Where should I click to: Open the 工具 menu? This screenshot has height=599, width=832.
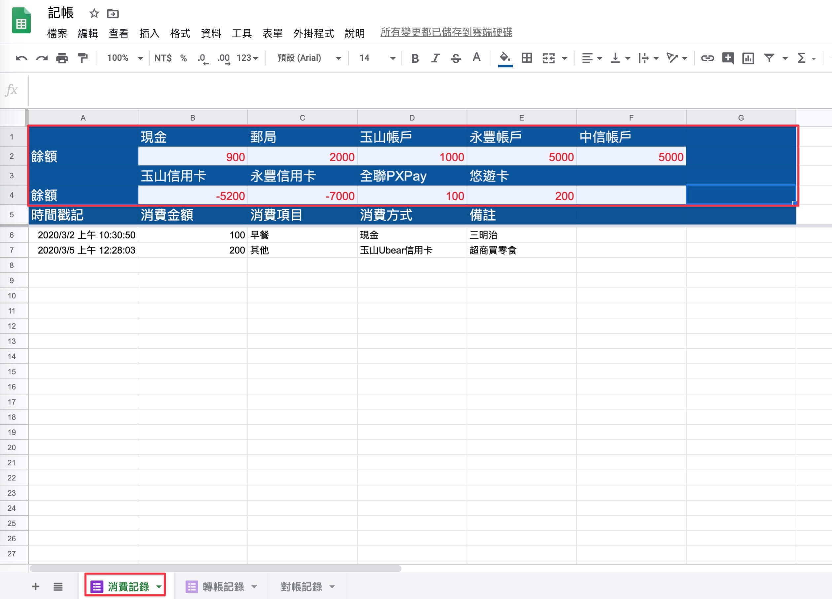coord(242,33)
